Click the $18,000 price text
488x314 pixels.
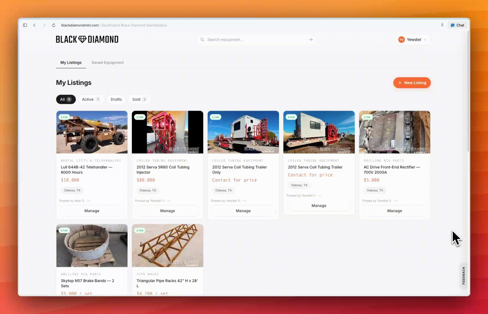[x=70, y=180]
